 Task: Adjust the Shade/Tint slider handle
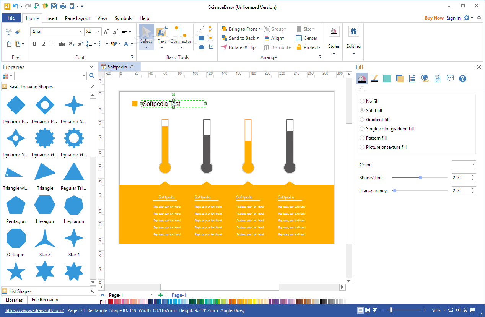click(420, 178)
